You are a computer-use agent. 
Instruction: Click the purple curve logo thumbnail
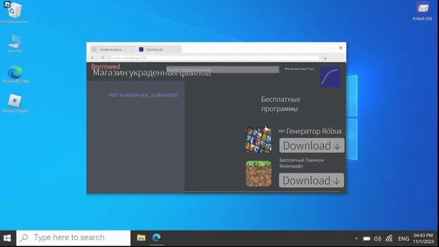pos(331,77)
